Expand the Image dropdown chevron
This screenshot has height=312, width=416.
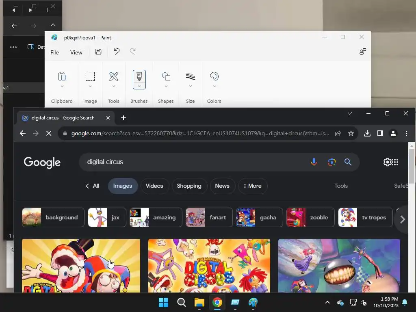pos(90,86)
